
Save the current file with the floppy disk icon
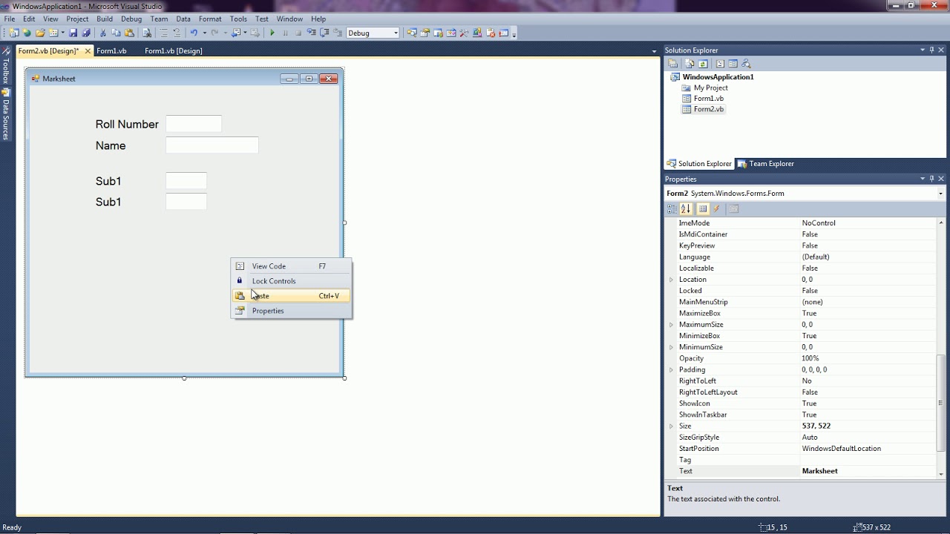click(73, 33)
